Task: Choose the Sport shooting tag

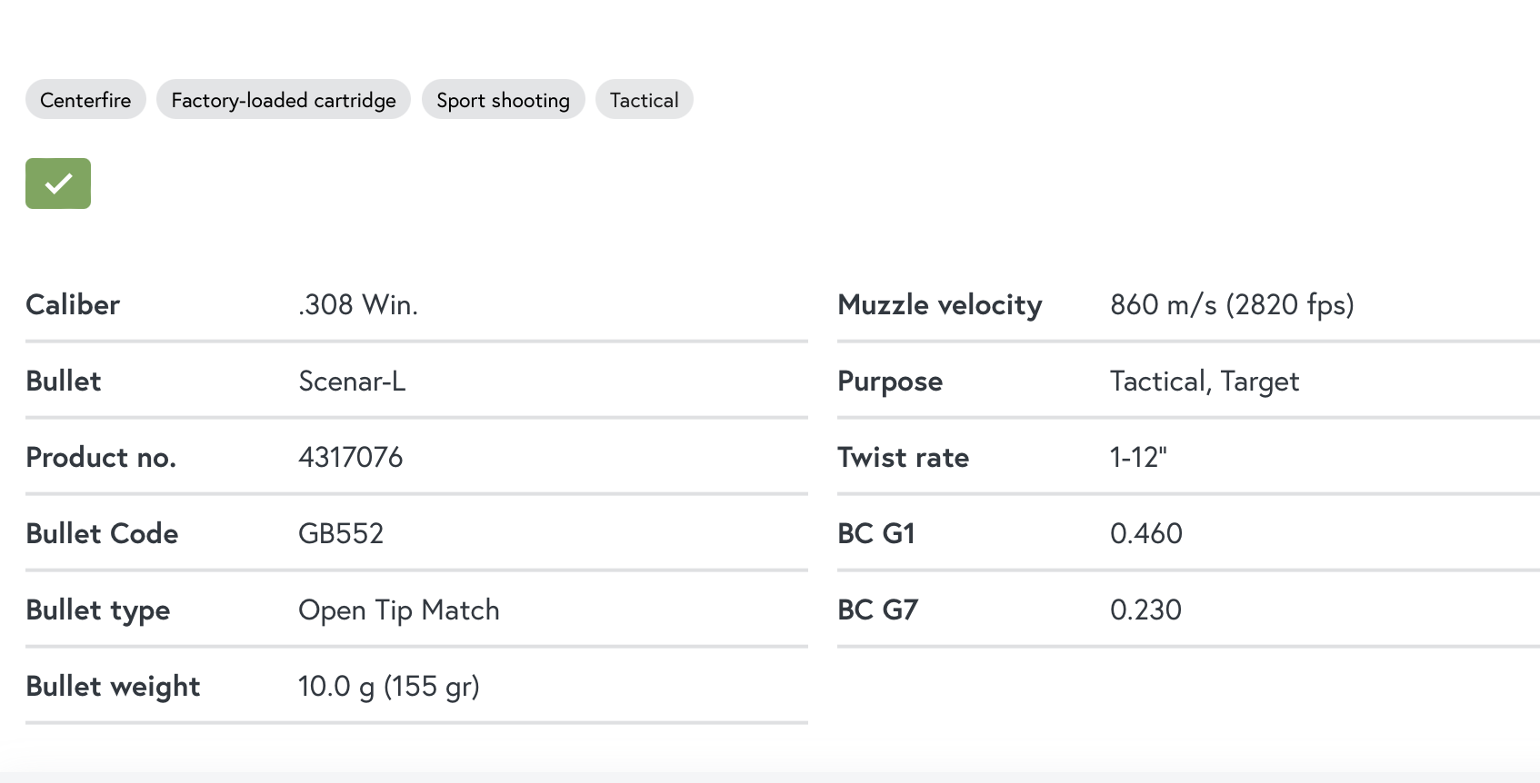Action: [x=503, y=100]
